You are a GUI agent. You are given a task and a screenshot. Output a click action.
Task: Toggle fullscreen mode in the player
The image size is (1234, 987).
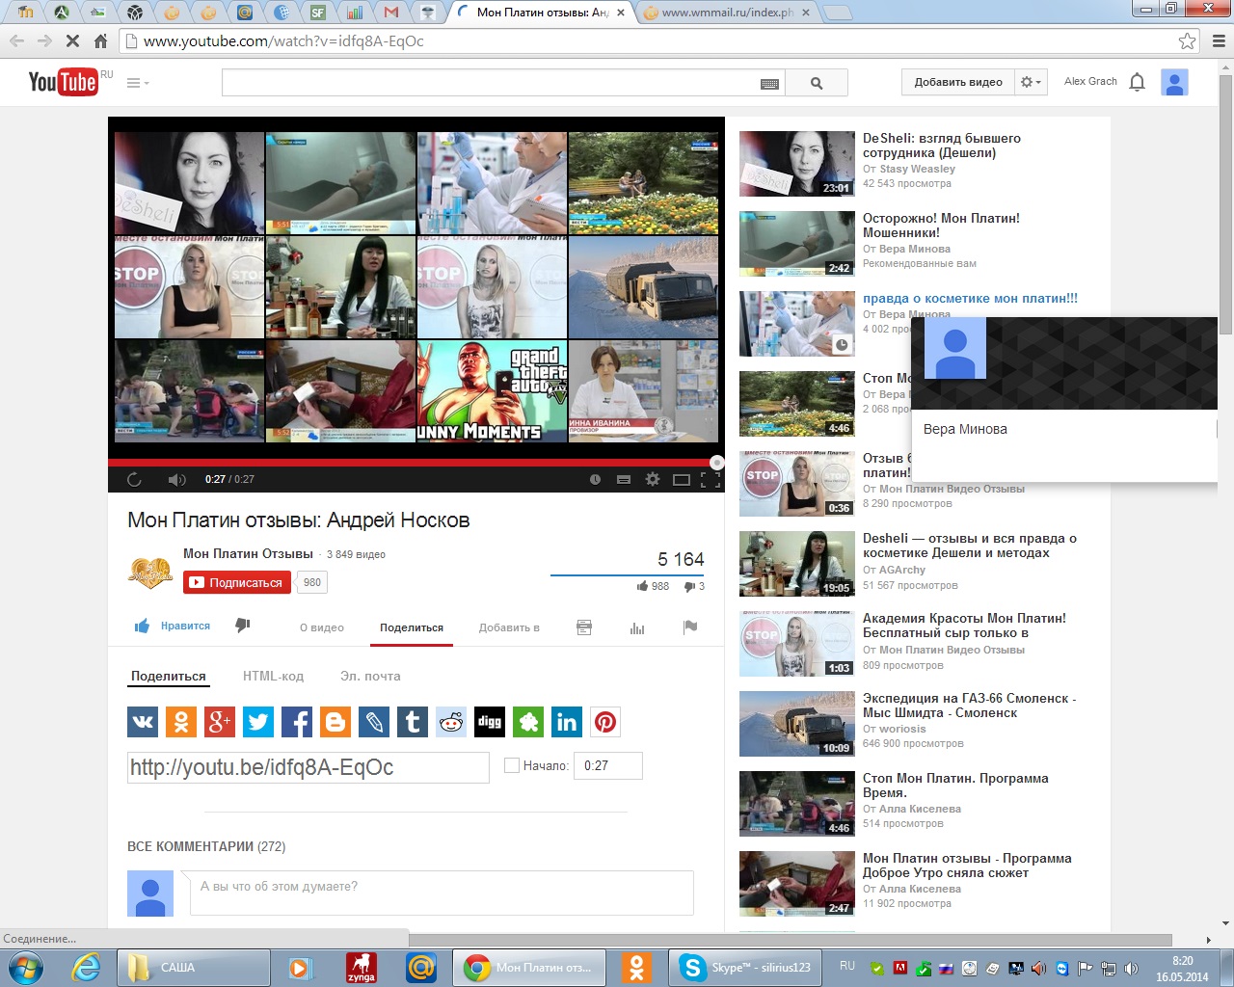tap(711, 479)
